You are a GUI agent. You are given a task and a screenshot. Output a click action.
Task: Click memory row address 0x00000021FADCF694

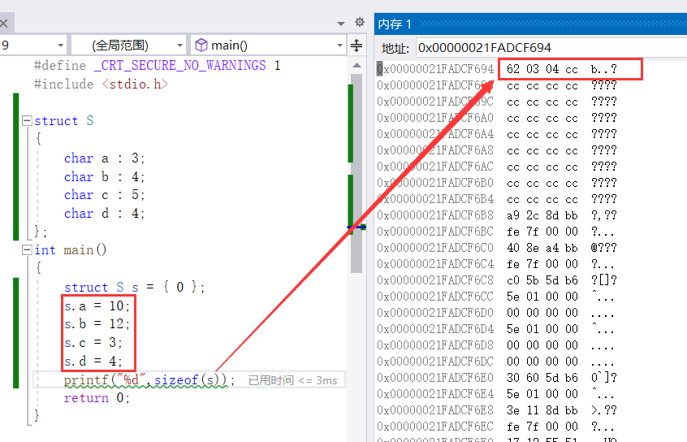point(435,69)
